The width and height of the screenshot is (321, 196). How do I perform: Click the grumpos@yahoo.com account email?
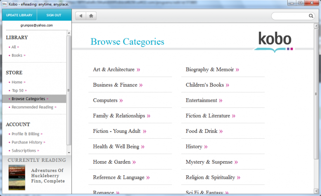pyautogui.click(x=37, y=26)
